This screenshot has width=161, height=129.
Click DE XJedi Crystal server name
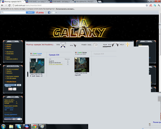[36, 53]
